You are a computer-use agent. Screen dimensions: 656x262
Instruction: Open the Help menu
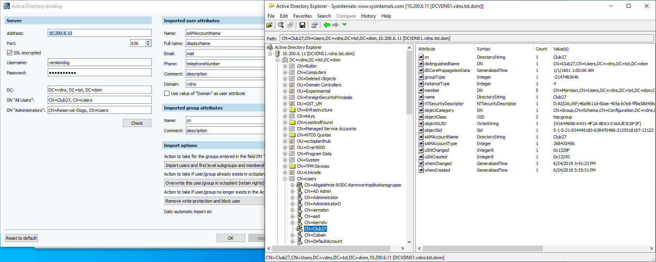pos(386,16)
